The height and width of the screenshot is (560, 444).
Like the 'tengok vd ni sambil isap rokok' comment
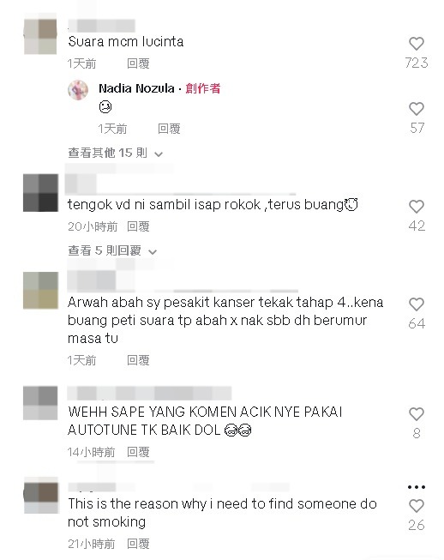tap(417, 207)
